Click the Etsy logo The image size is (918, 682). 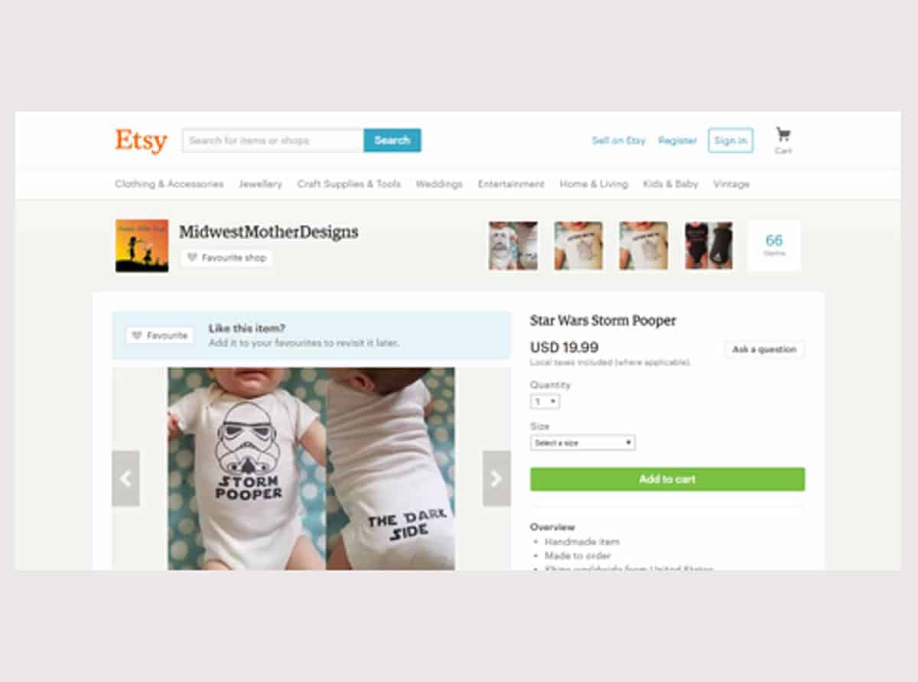tap(141, 141)
